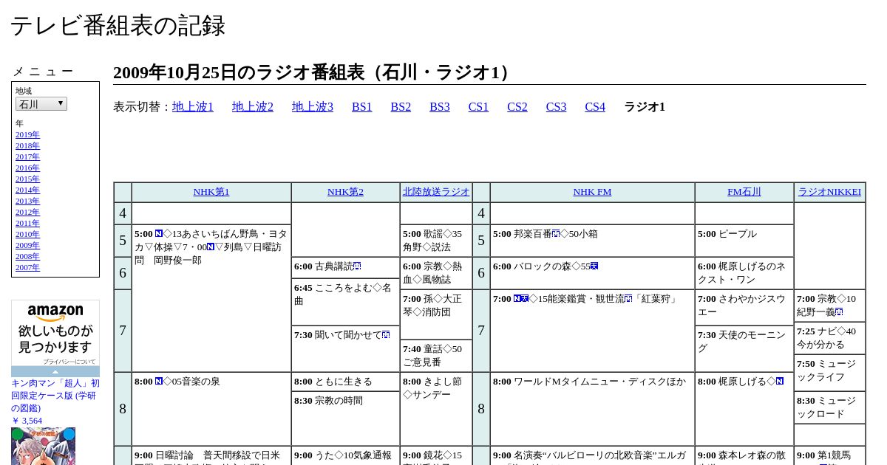Select the 8:30 ミュージックロード cell
The height and width of the screenshot is (465, 887).
829,407
